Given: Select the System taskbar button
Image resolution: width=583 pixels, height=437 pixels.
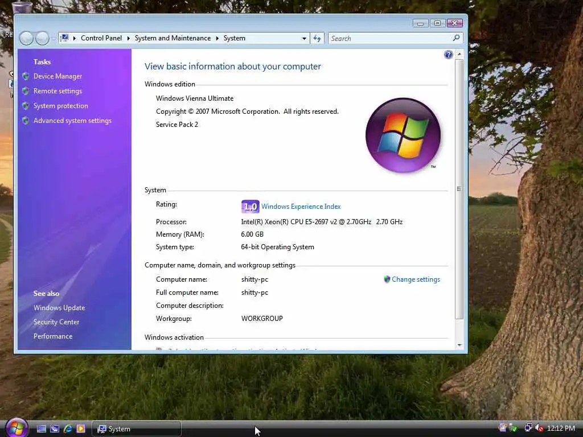Looking at the screenshot, I should 137,429.
